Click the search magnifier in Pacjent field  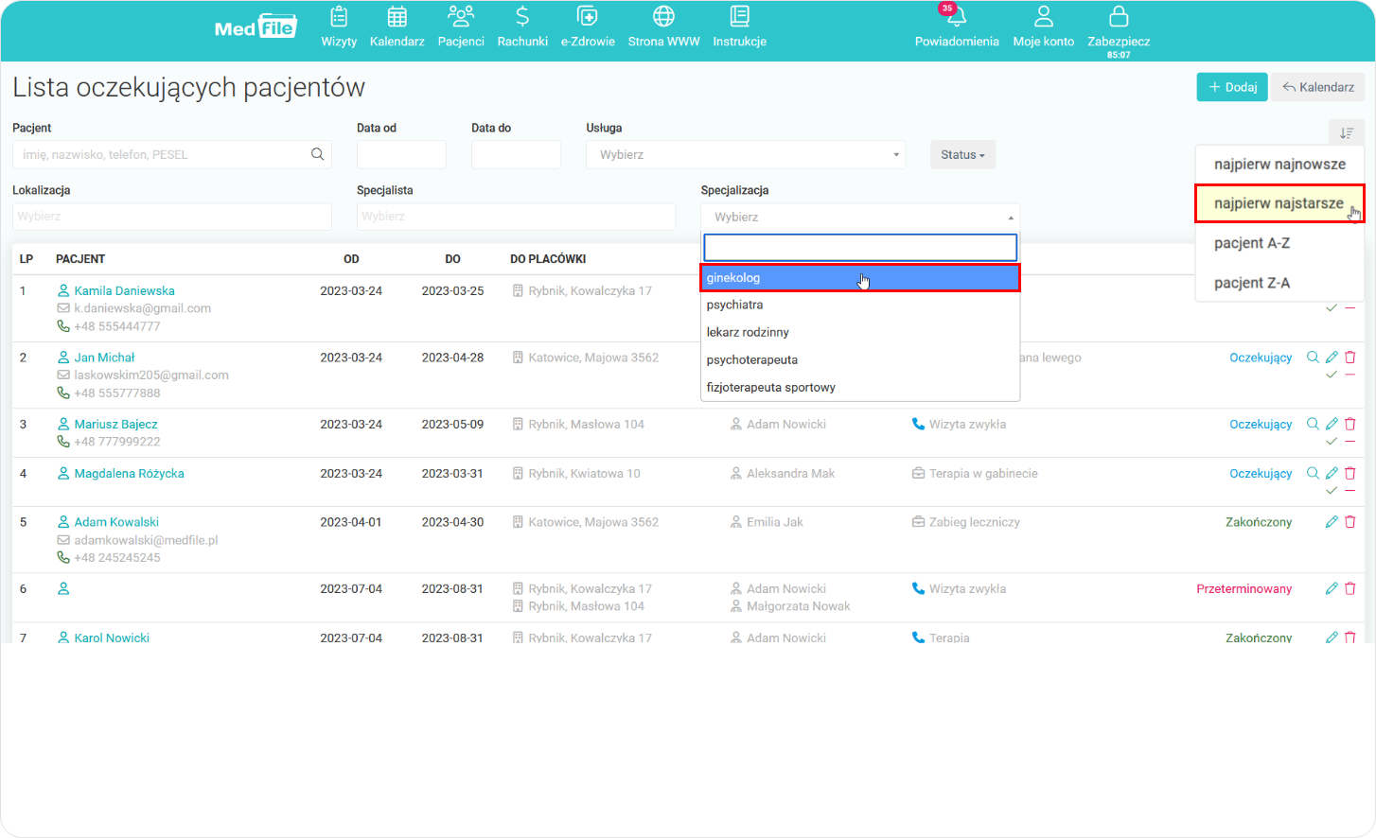click(x=318, y=154)
